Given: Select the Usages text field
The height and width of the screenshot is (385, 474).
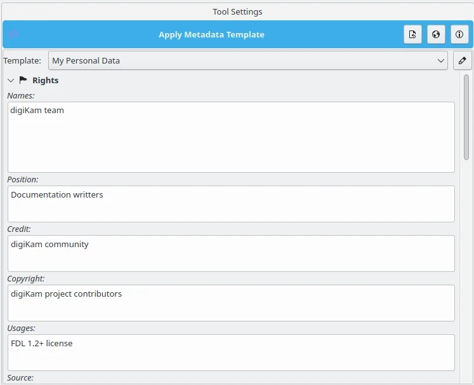Looking at the screenshot, I should [x=231, y=353].
